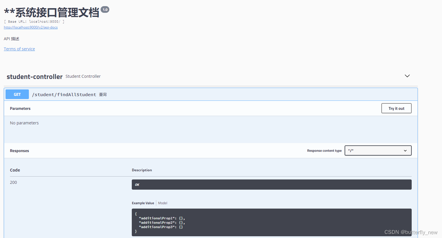
Task: Click the Description column header
Action: pyautogui.click(x=142, y=170)
